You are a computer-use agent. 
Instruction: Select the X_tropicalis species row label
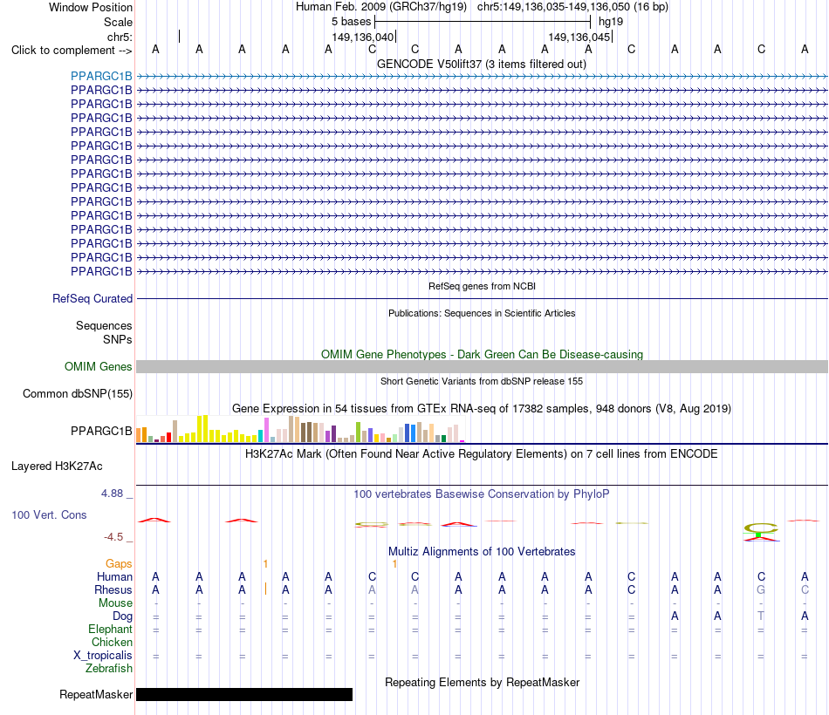(x=103, y=656)
